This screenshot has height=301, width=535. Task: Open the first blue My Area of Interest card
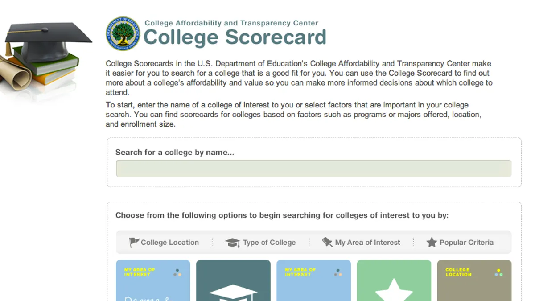click(x=153, y=280)
